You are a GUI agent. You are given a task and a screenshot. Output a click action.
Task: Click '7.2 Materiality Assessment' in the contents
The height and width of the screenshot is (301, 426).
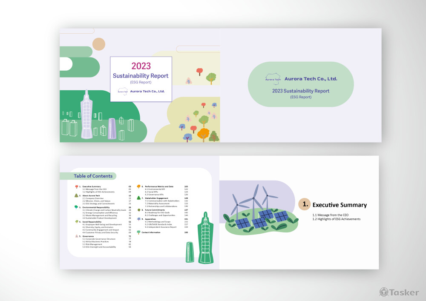click(157, 204)
